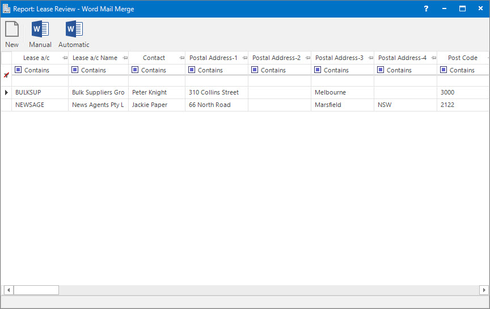Pin the Postal Address-2 column
The image size is (490, 309).
(308, 58)
